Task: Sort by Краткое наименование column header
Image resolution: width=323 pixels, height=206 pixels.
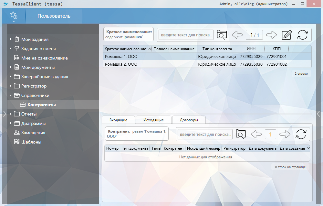Action: pos(125,49)
